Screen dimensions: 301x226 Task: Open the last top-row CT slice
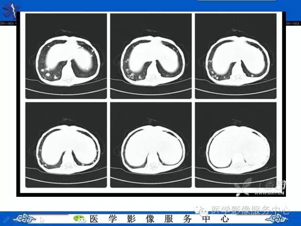pyautogui.click(x=236, y=56)
